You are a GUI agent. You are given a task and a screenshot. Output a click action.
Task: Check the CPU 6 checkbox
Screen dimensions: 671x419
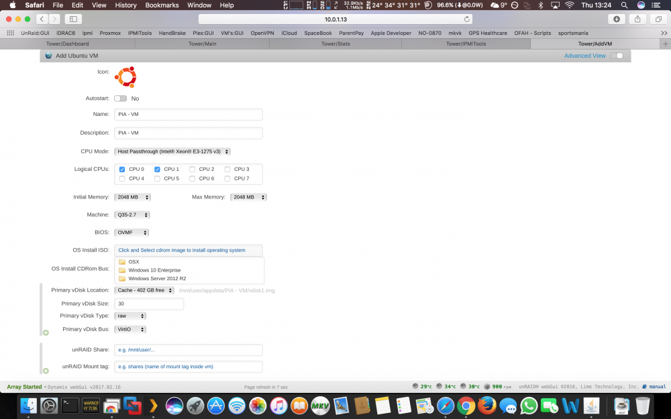[x=192, y=179]
